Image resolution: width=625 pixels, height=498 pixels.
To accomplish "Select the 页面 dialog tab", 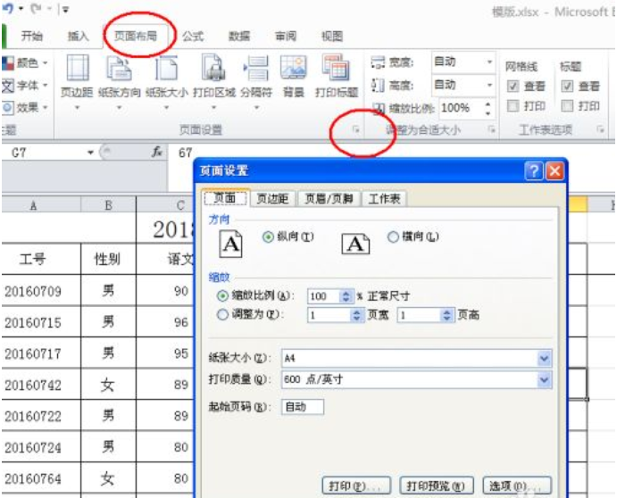I will [x=226, y=197].
